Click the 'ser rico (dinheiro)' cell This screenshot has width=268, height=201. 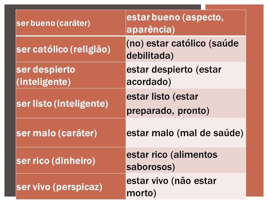(x=71, y=160)
